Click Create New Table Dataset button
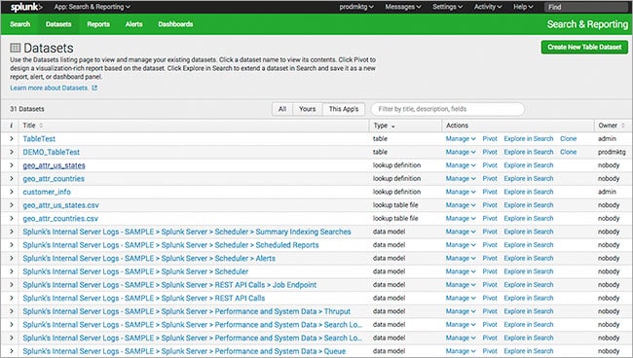The width and height of the screenshot is (633, 358). [584, 47]
